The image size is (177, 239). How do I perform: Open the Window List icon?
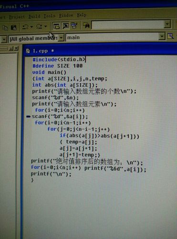(74, 25)
